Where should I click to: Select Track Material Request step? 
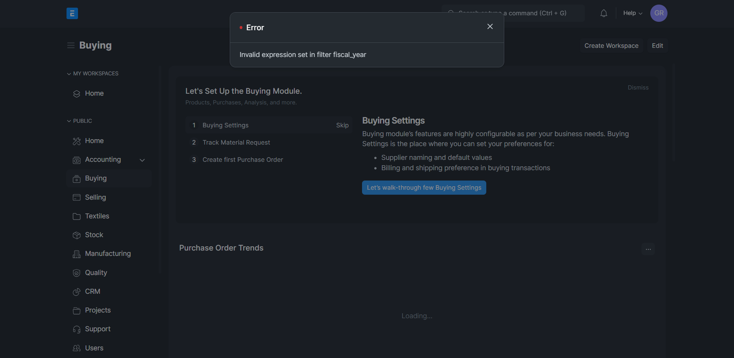pyautogui.click(x=269, y=142)
